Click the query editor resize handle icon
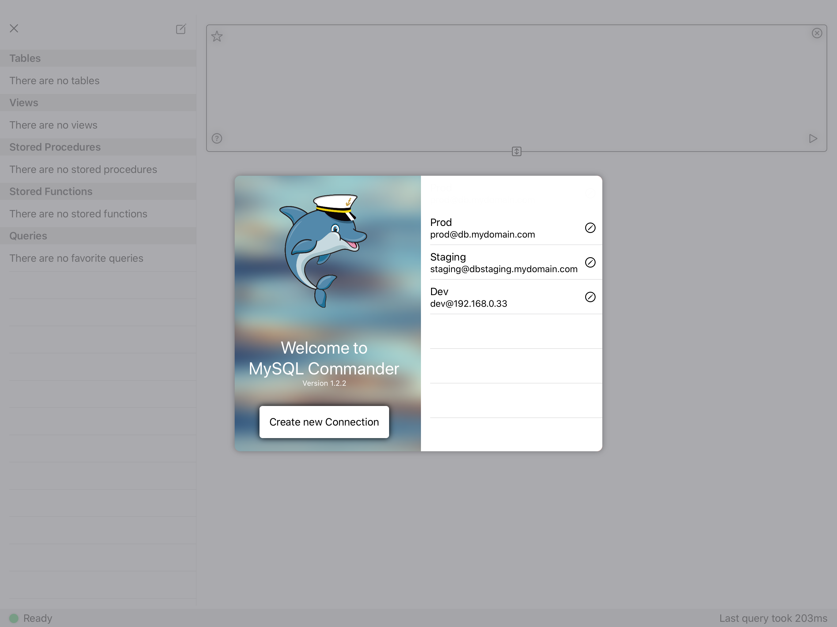This screenshot has width=837, height=627. point(517,151)
